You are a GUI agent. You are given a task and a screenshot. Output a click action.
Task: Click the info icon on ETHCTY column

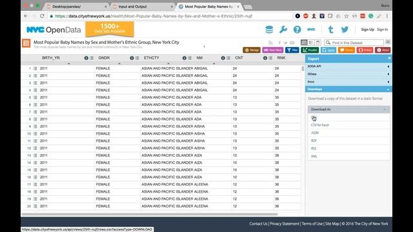(x=185, y=58)
